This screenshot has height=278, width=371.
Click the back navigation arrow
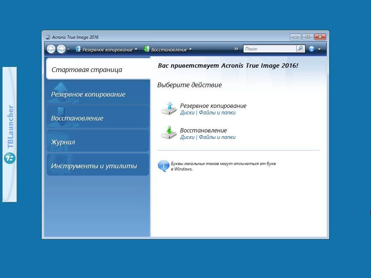tap(51, 49)
